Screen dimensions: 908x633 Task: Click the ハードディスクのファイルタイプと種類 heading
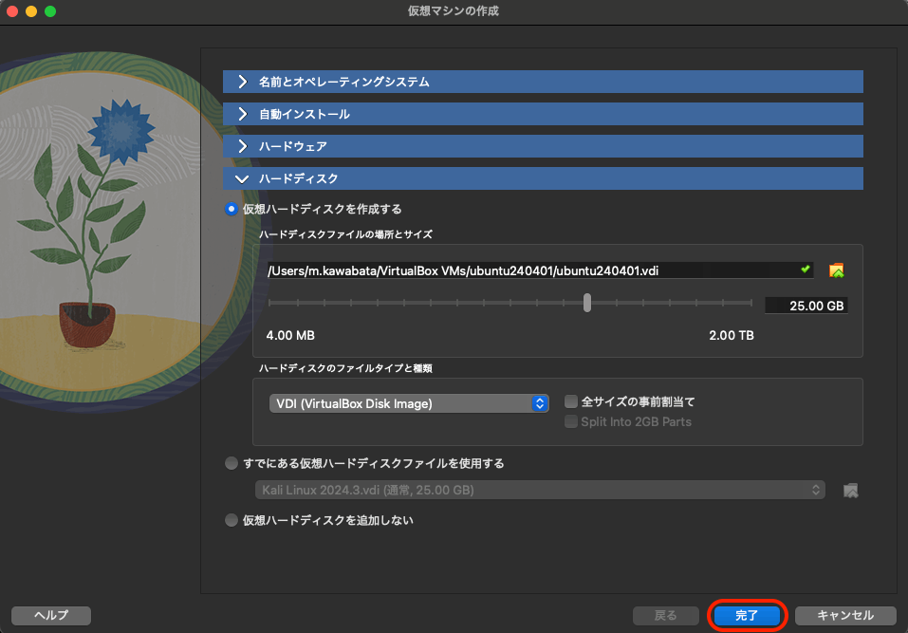pos(345,368)
